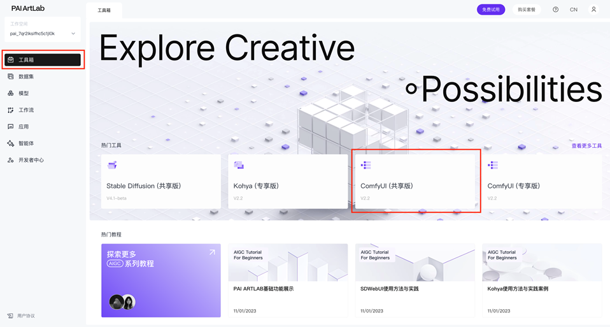
Task: Open the Kohya (专享版) tool card
Action: point(288,182)
